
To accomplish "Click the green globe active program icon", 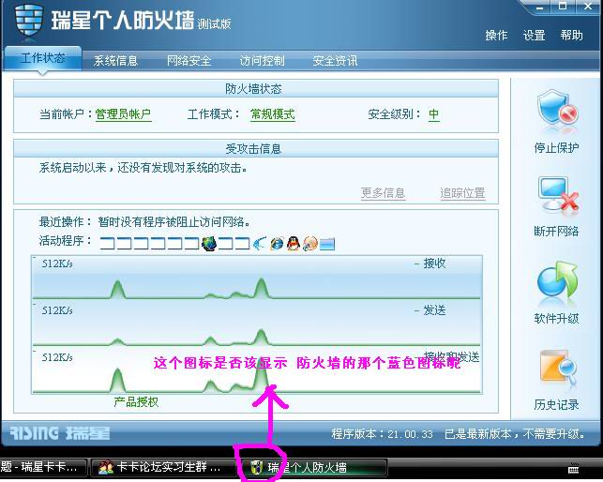I will click(x=209, y=244).
